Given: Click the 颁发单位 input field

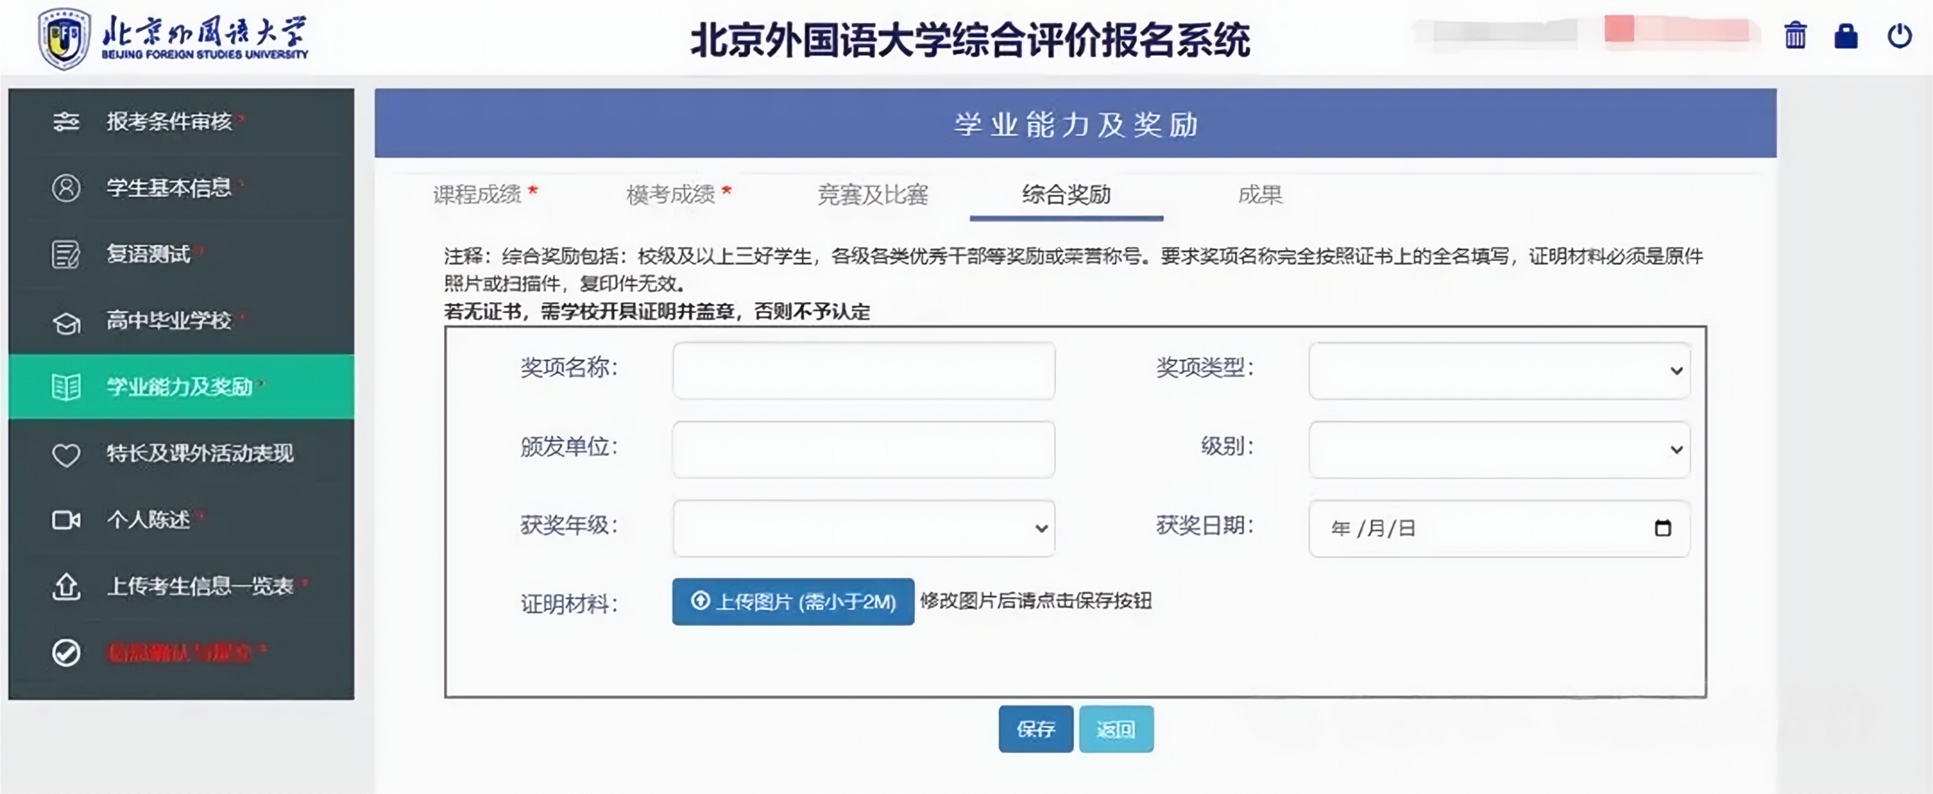Looking at the screenshot, I should (x=864, y=449).
